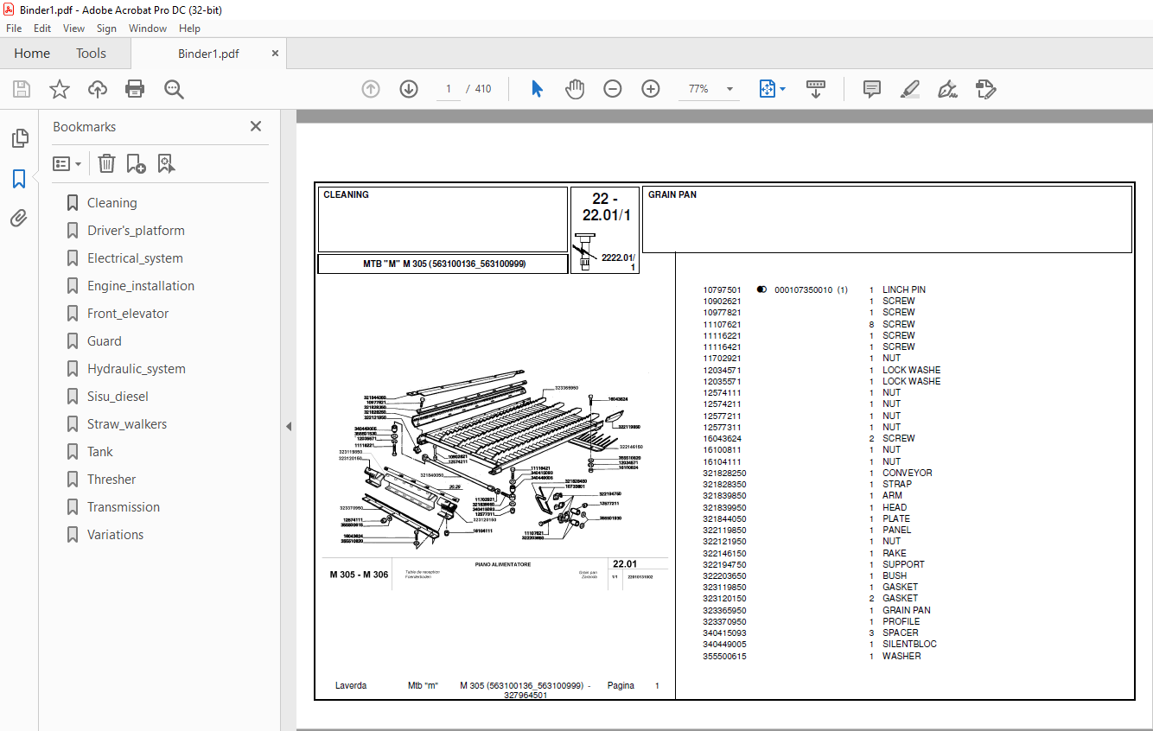Go to the previous page
Screen dimensions: 1153x731
371,89
